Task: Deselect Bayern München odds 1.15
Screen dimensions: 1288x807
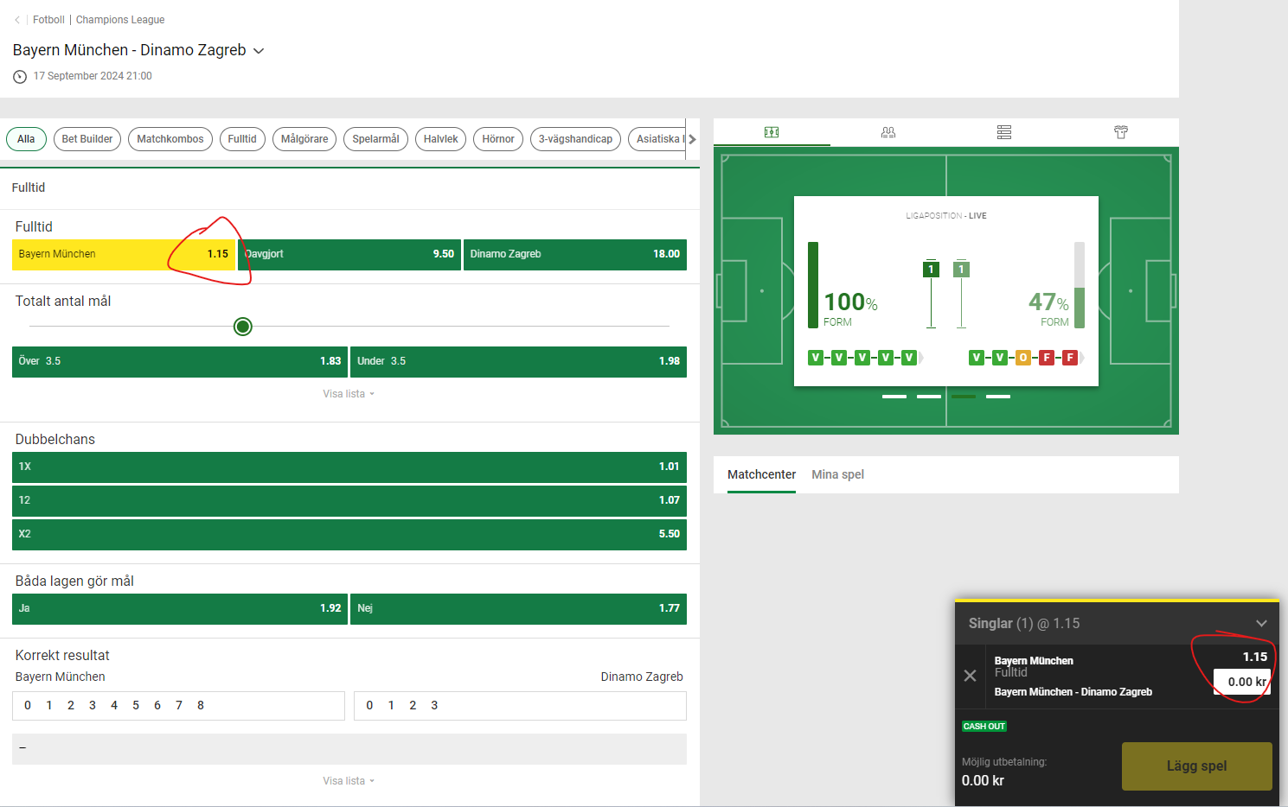Action: (124, 255)
